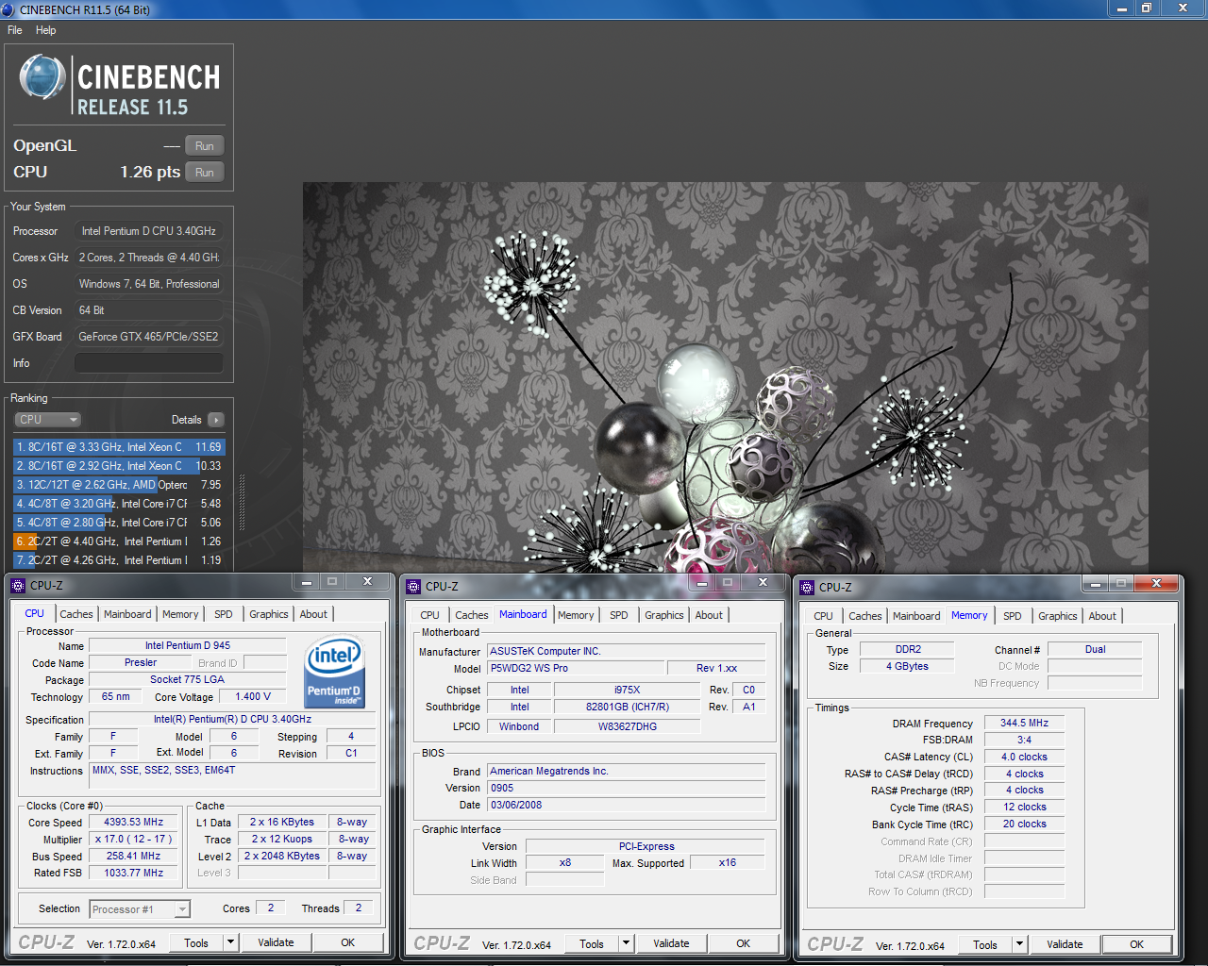Expand Tools dropdown arrow in left CPU-Z window
1208x966 pixels.
click(x=230, y=942)
